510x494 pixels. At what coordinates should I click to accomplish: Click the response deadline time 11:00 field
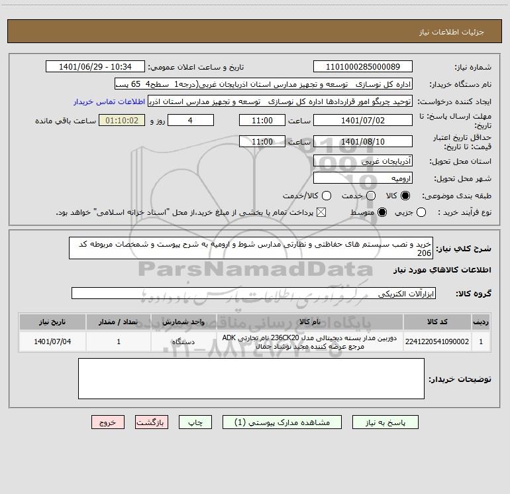262,120
